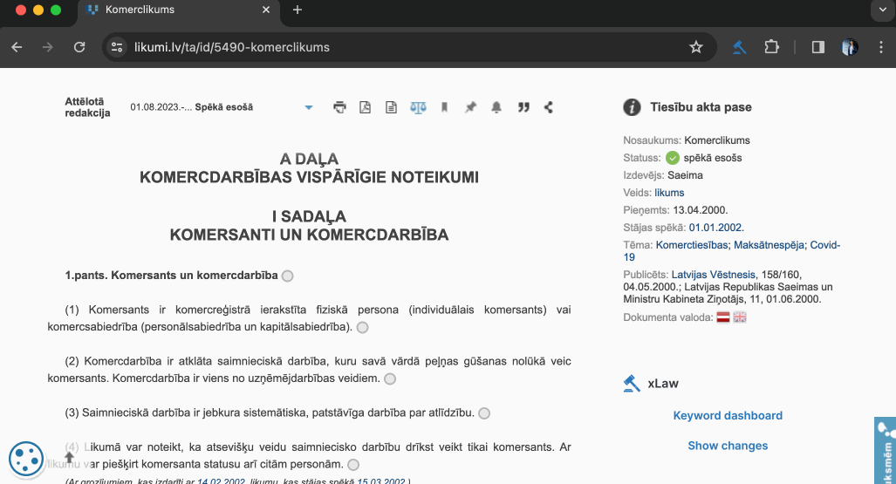Open the Latvijas Vēstnesis publication link
The height and width of the screenshot is (484, 896).
[x=713, y=275]
